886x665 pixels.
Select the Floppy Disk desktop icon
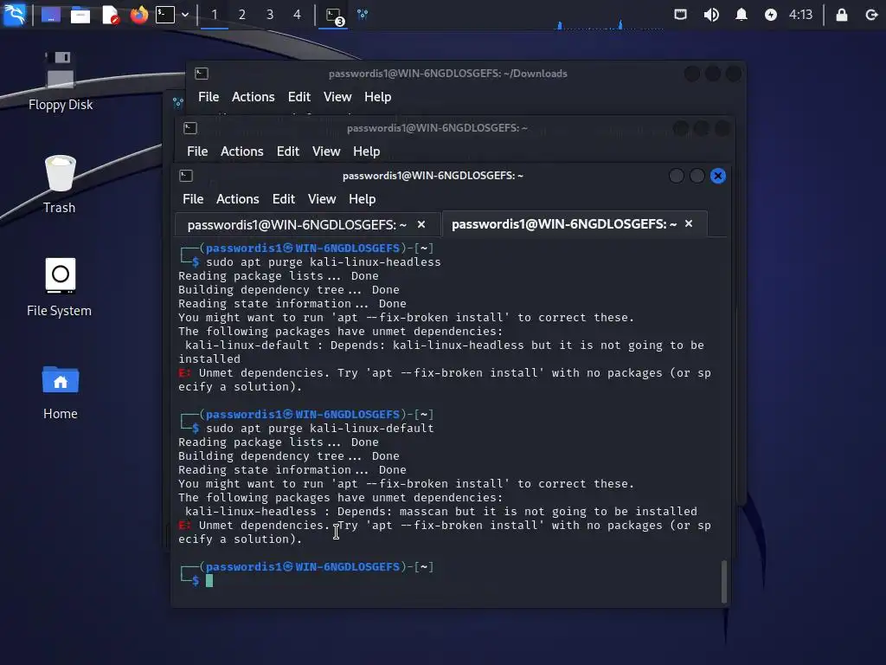(x=61, y=81)
